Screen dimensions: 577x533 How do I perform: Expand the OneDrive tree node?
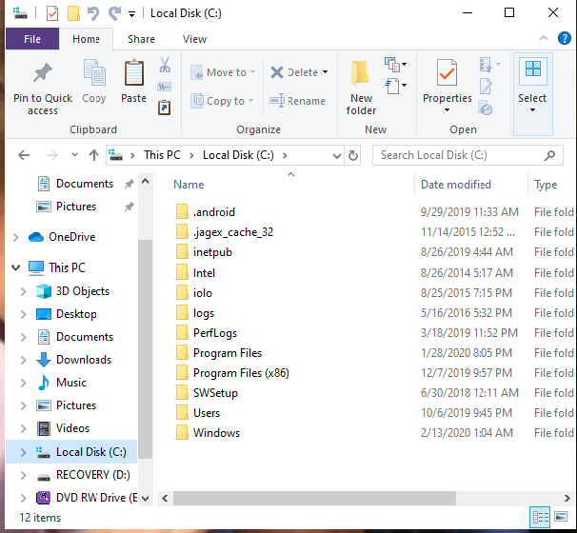(15, 237)
